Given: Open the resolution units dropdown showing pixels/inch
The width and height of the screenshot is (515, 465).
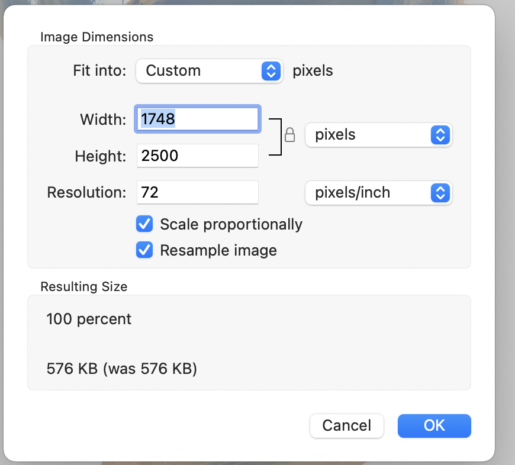Looking at the screenshot, I should pos(378,193).
